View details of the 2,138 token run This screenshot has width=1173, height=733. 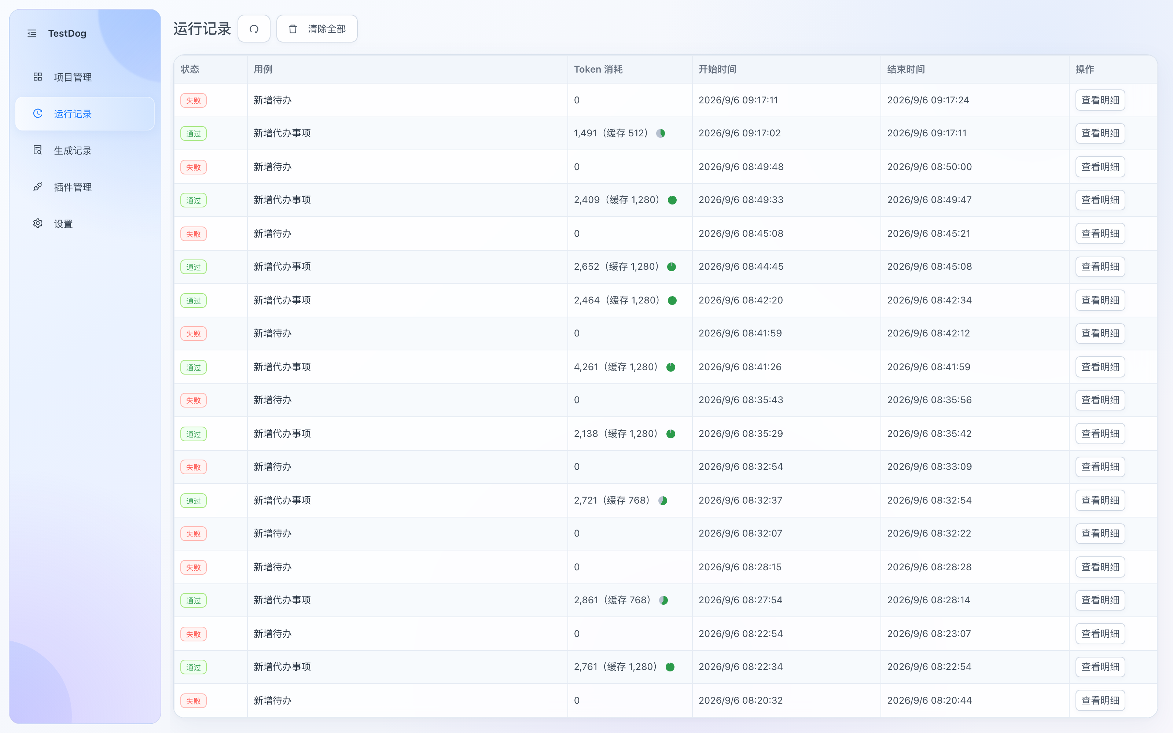[x=1100, y=434]
